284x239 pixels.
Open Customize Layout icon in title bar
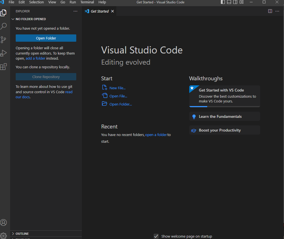[x=241, y=2]
